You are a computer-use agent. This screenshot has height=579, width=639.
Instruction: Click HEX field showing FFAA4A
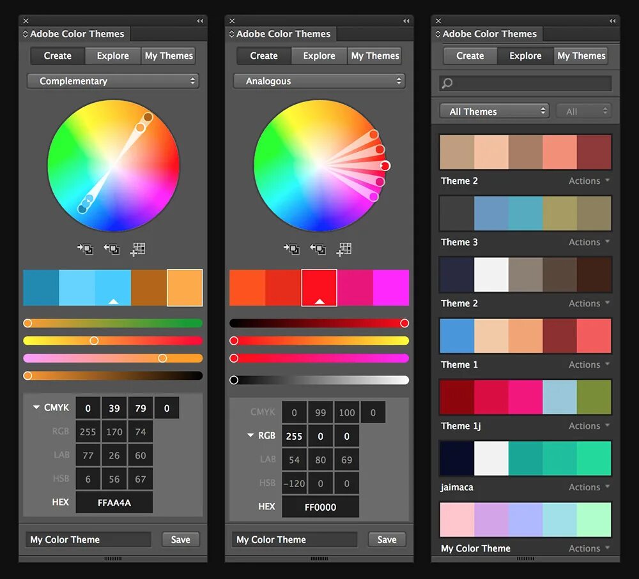(x=114, y=502)
